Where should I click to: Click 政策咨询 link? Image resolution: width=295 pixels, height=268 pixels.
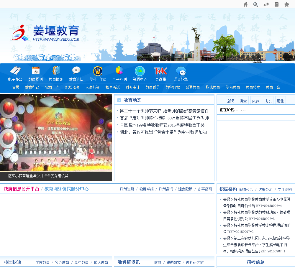coord(166,189)
